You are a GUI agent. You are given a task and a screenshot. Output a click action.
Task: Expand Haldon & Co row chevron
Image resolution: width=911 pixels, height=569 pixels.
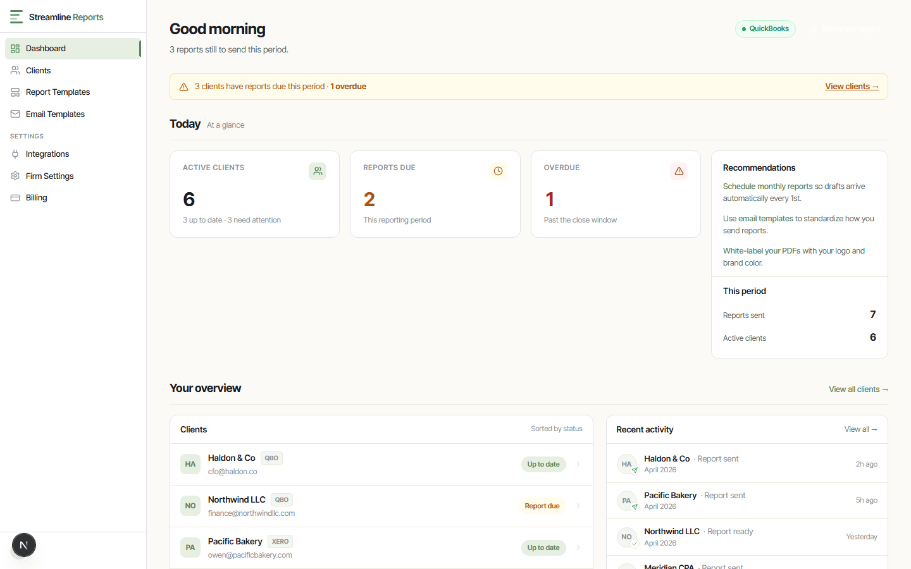[578, 465]
